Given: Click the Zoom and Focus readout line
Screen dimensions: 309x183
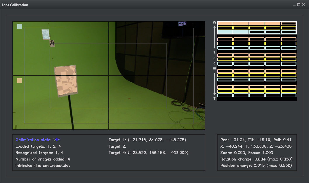Looking at the screenshot, I should point(247,153).
